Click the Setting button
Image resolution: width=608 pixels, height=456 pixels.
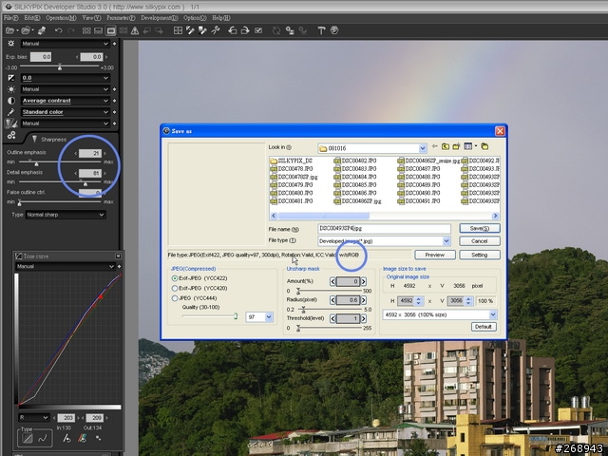point(480,255)
